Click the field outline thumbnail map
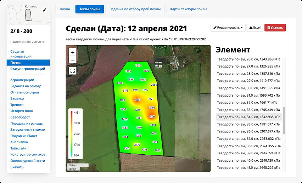The width and height of the screenshot is (302, 183). [x=28, y=14]
